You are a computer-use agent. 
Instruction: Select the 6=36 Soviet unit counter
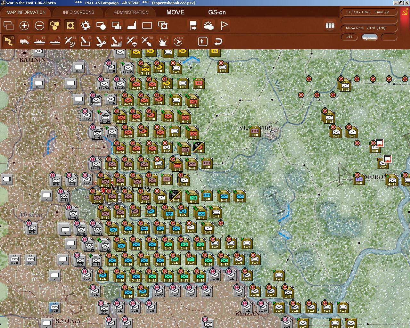(121, 118)
